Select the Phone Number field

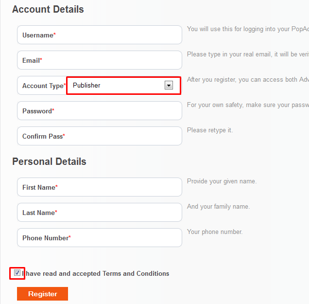100,237
